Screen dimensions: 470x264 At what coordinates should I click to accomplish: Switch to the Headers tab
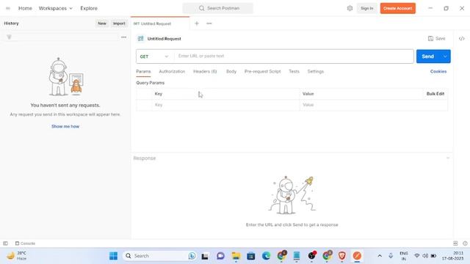click(205, 72)
